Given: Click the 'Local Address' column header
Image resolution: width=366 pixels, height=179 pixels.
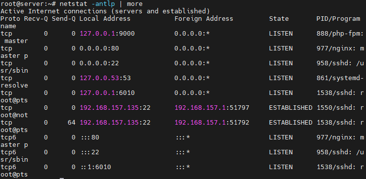Looking at the screenshot, I should click(105, 19).
